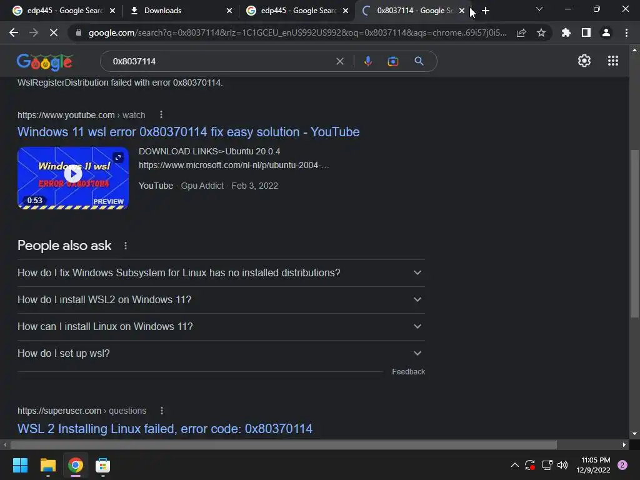Screen dimensions: 640x480
Task: Click the Chrome taskbar icon
Action: click(76, 465)
